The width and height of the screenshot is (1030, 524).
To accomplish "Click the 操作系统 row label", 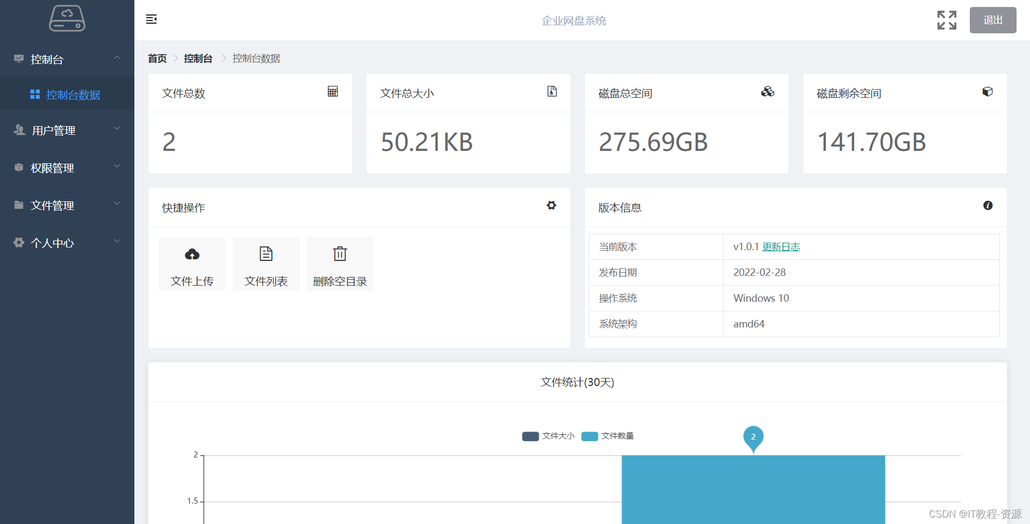I will [618, 298].
